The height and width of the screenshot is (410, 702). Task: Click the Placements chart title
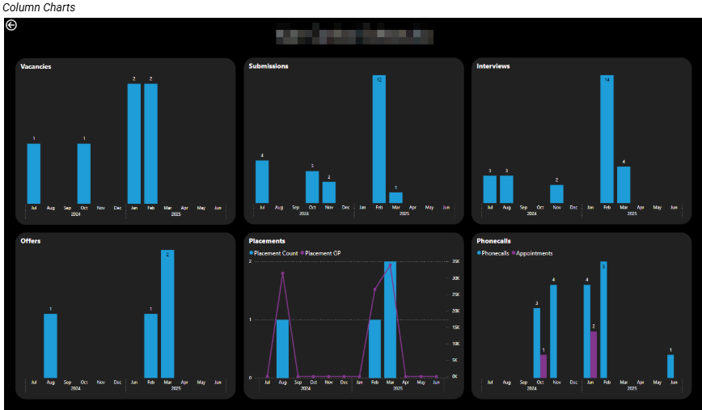267,241
